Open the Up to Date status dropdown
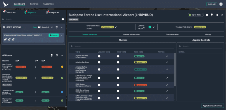This screenshot has height=110, width=226. (x=196, y=15)
